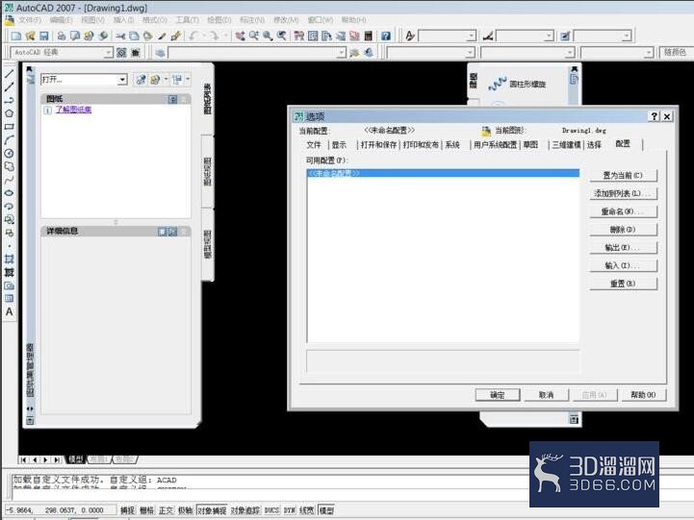Click the Help question mark toolbar icon

tap(386, 36)
